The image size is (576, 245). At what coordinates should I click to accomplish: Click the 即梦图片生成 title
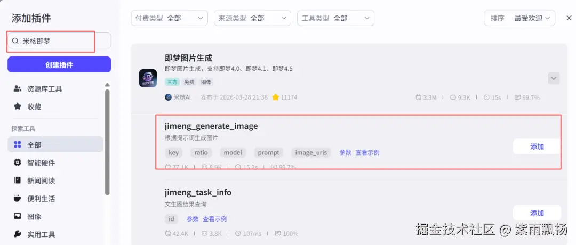(188, 58)
